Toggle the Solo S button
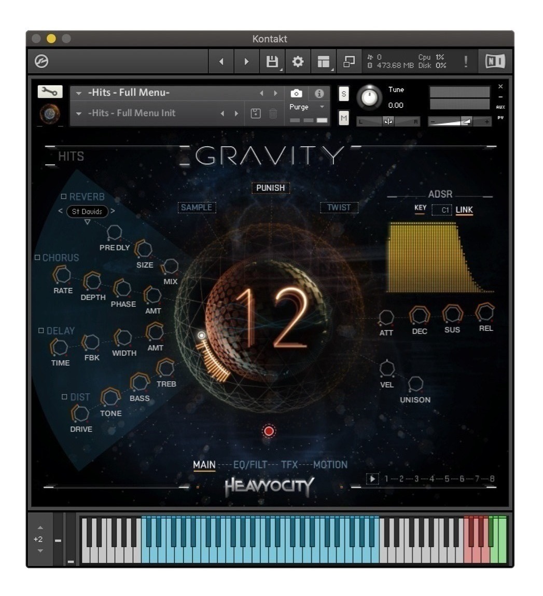543x596 pixels. [343, 94]
